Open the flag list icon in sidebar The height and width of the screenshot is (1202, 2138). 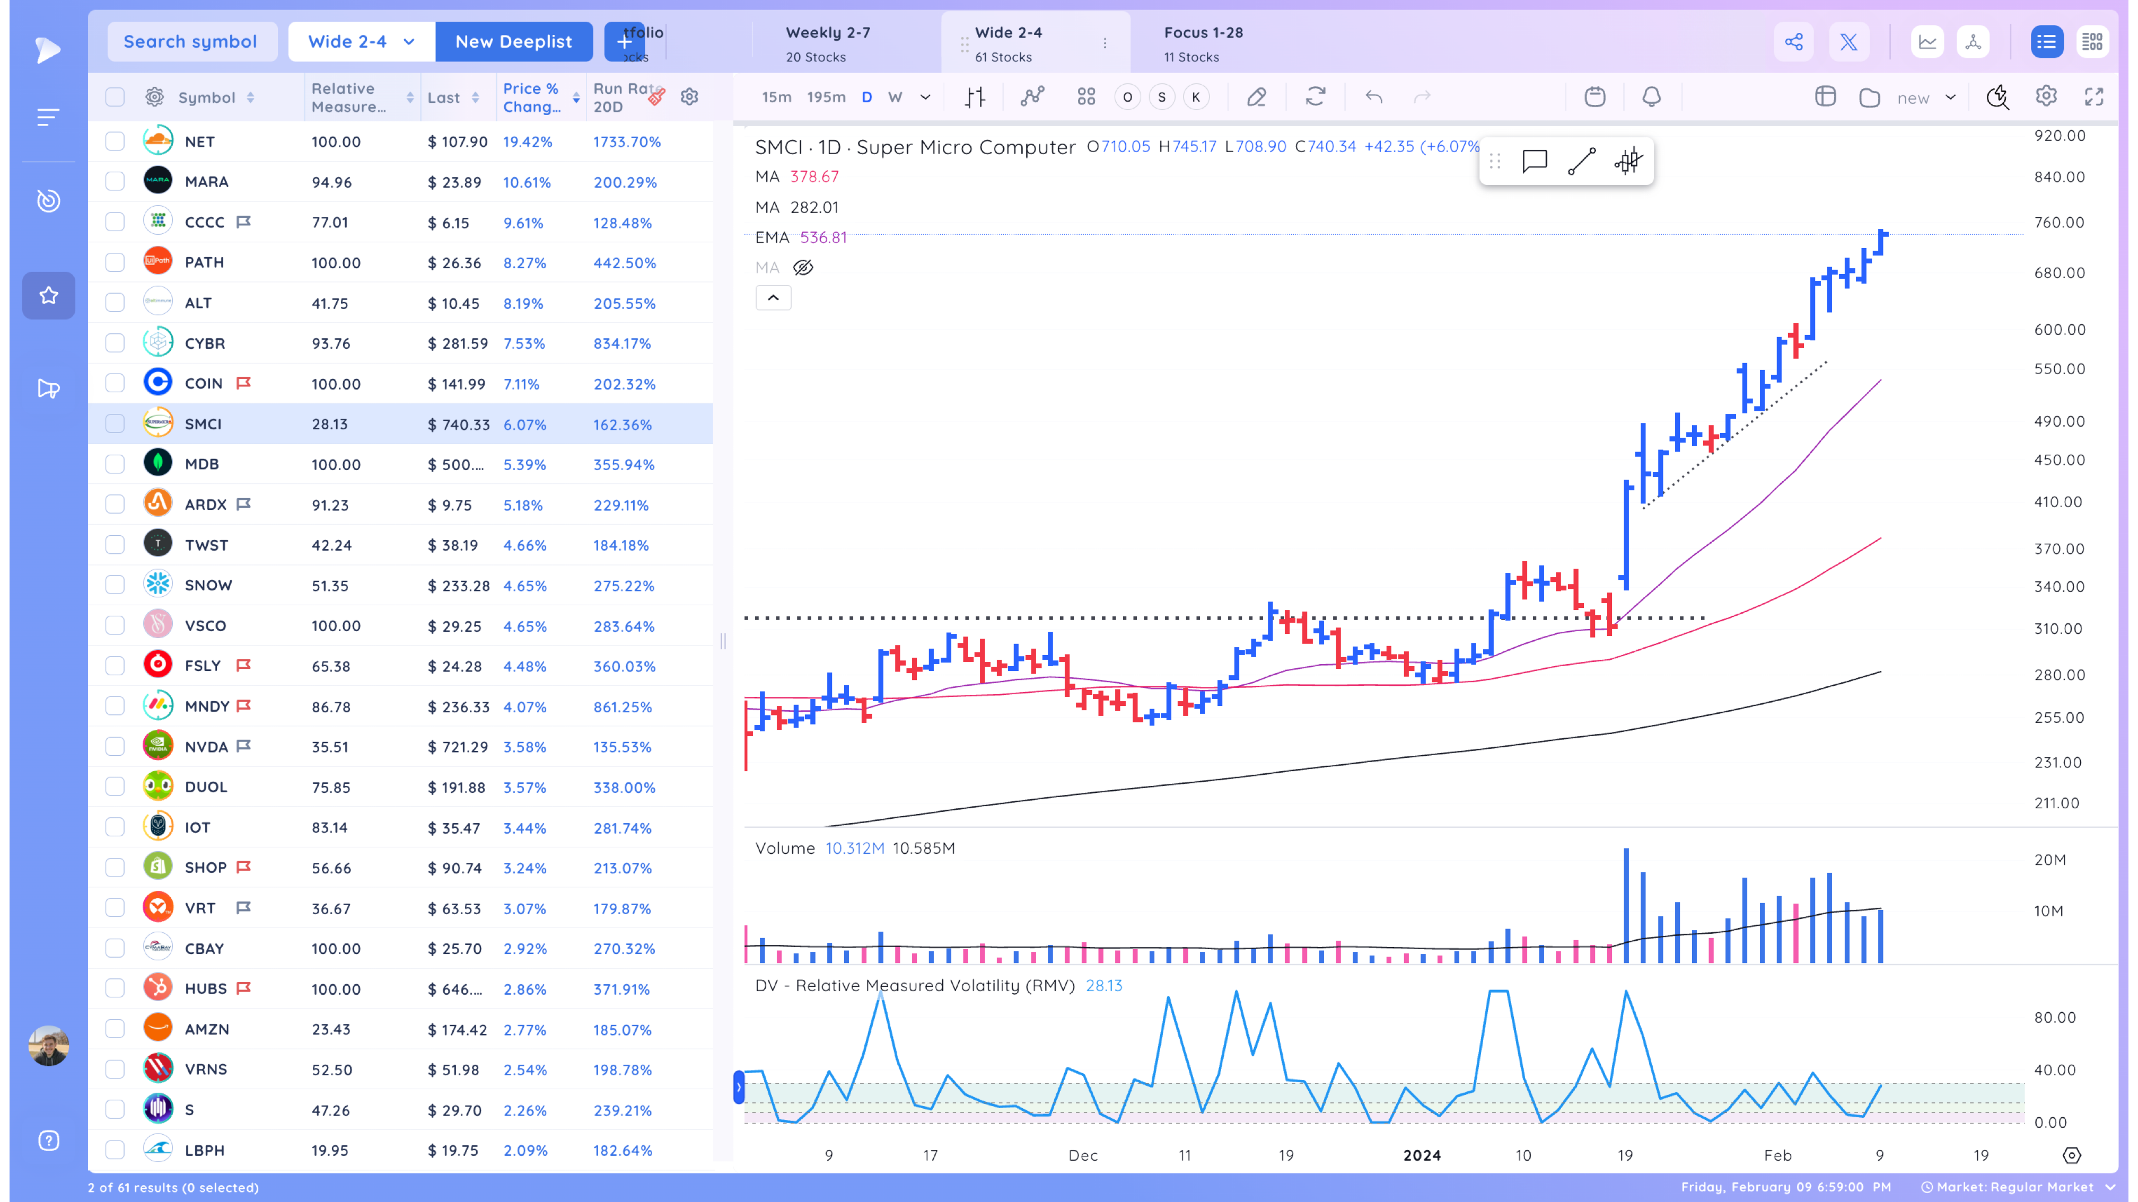click(x=48, y=388)
